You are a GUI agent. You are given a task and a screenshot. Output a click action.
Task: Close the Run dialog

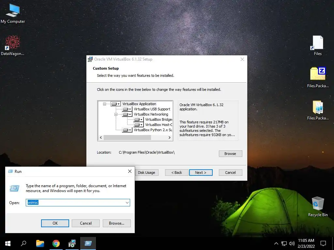(130, 171)
